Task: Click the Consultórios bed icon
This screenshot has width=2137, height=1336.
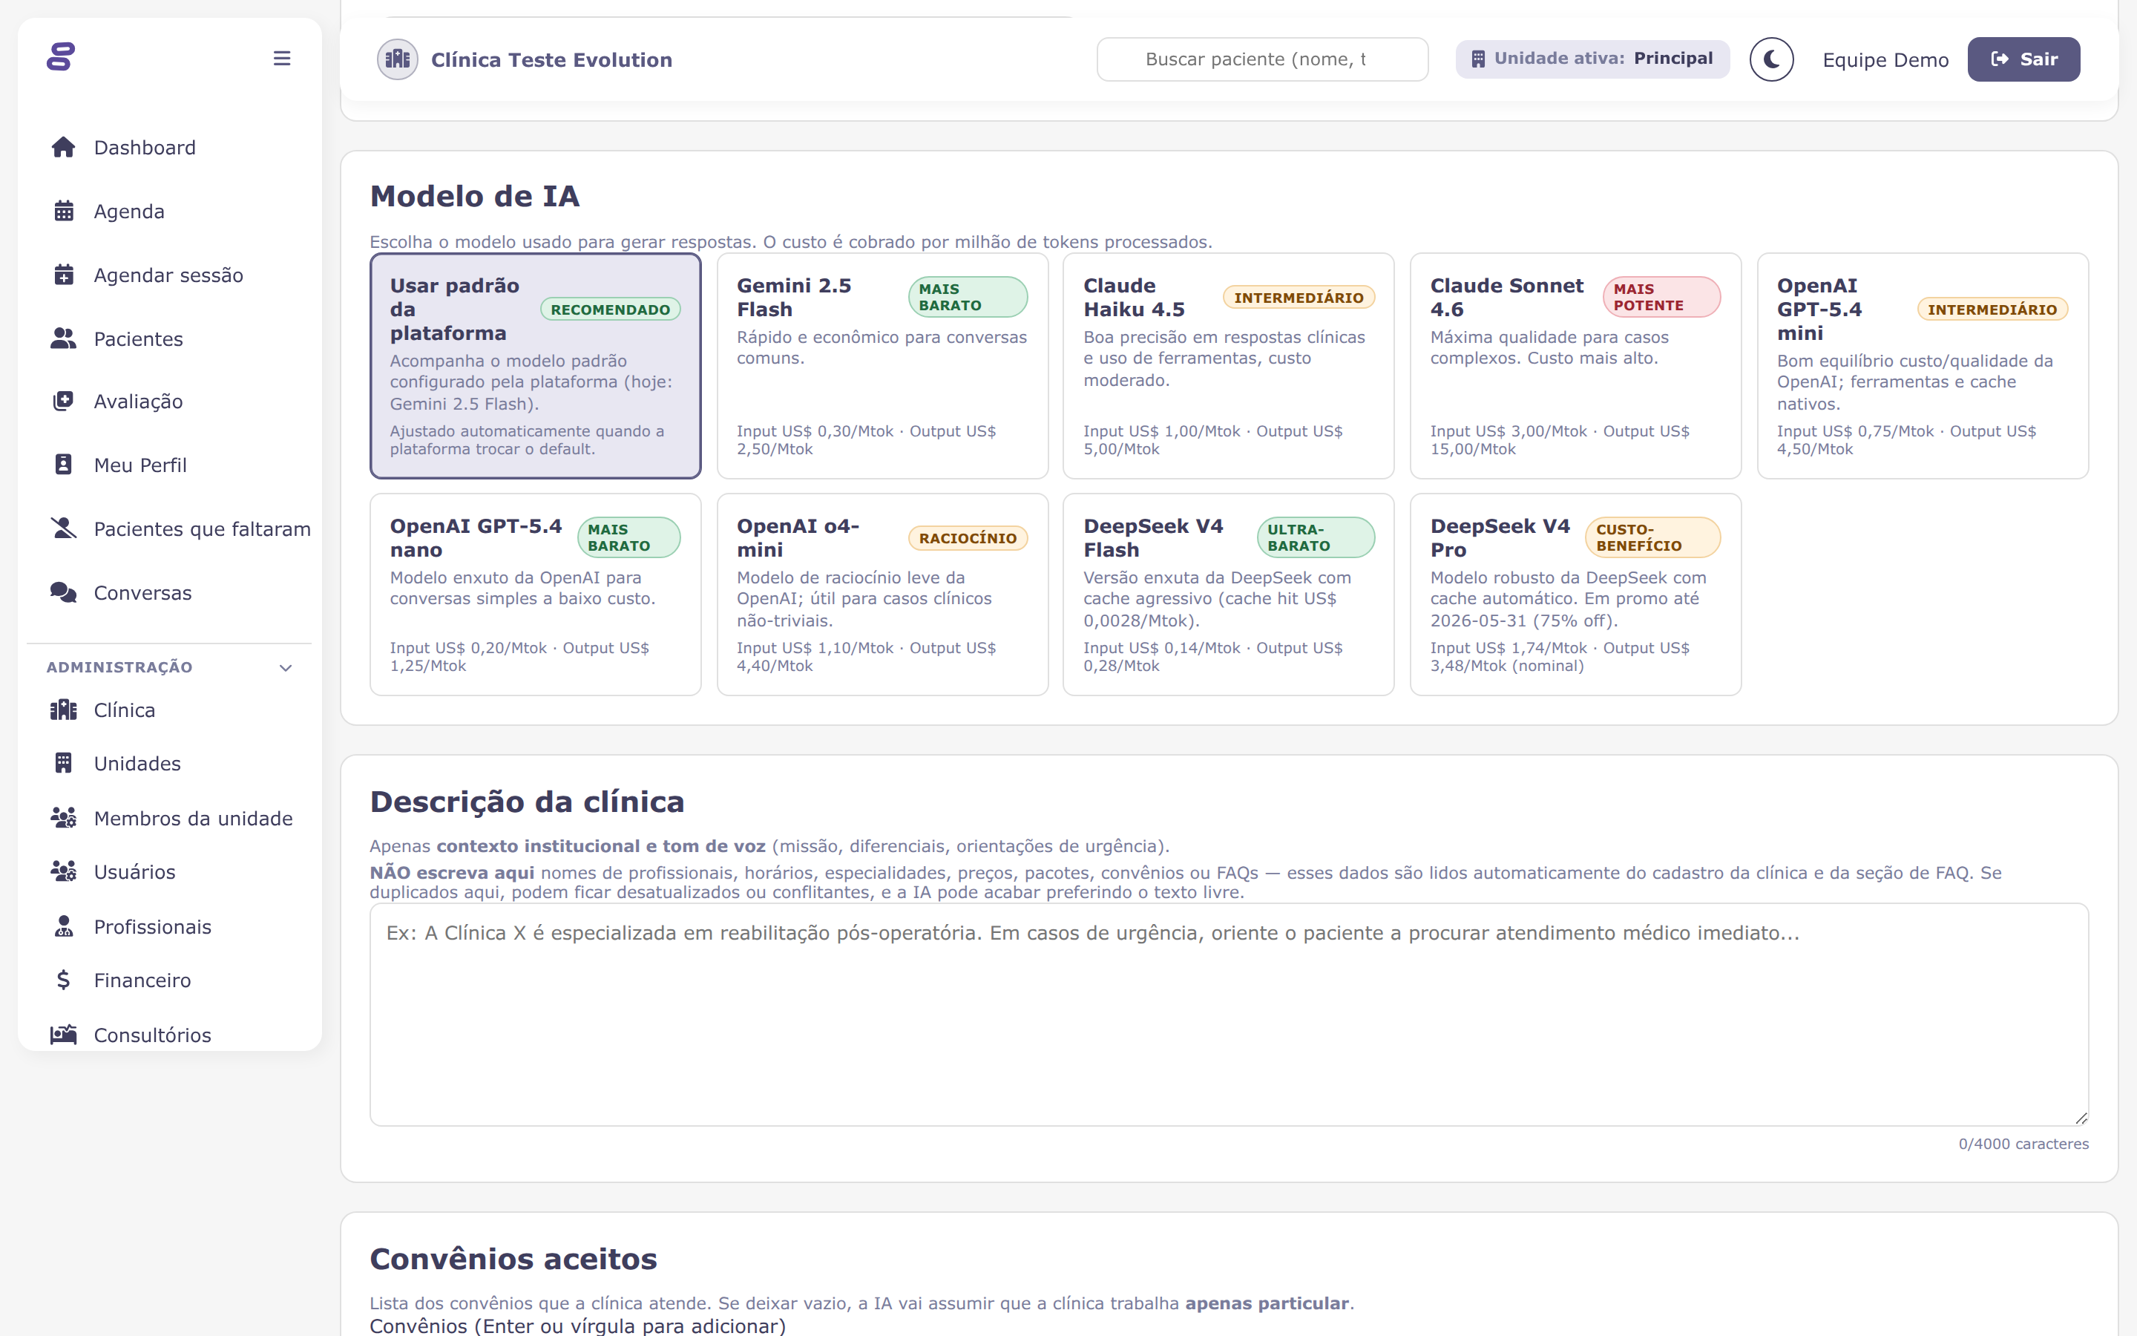Action: [x=64, y=1034]
